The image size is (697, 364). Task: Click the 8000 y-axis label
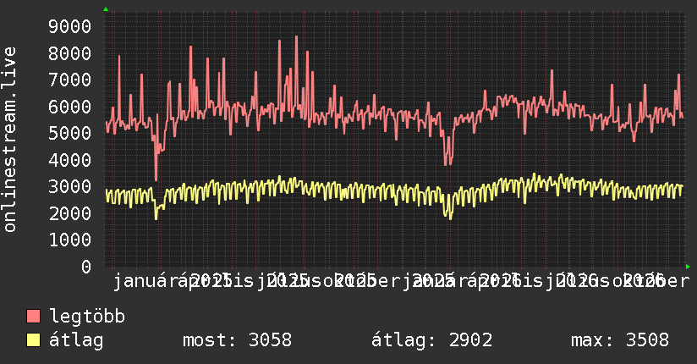(x=70, y=53)
